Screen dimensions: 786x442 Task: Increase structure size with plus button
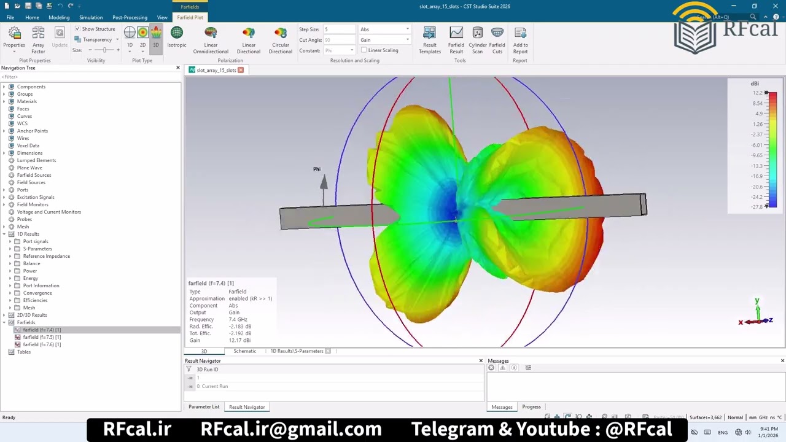coord(117,50)
